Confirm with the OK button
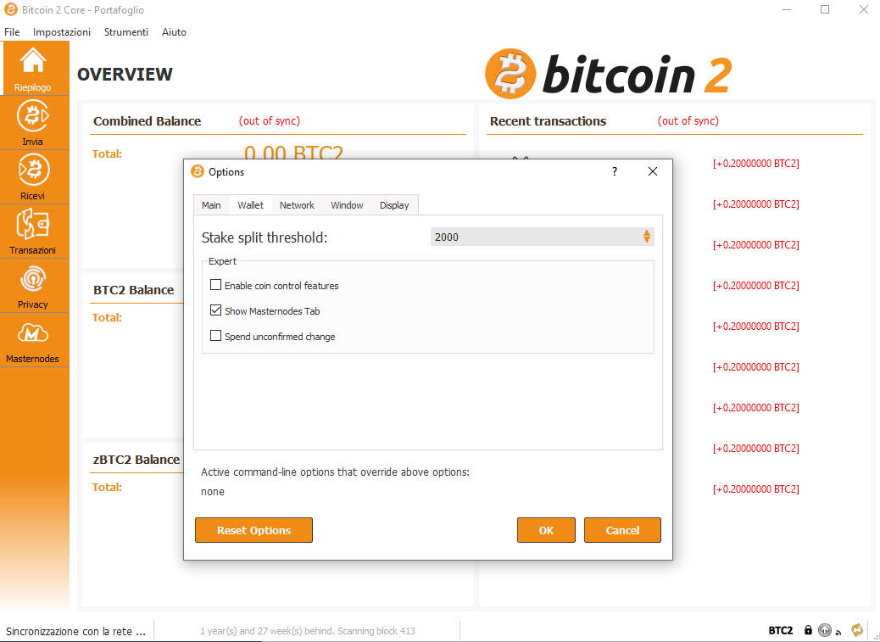The image size is (880, 642). click(x=546, y=530)
